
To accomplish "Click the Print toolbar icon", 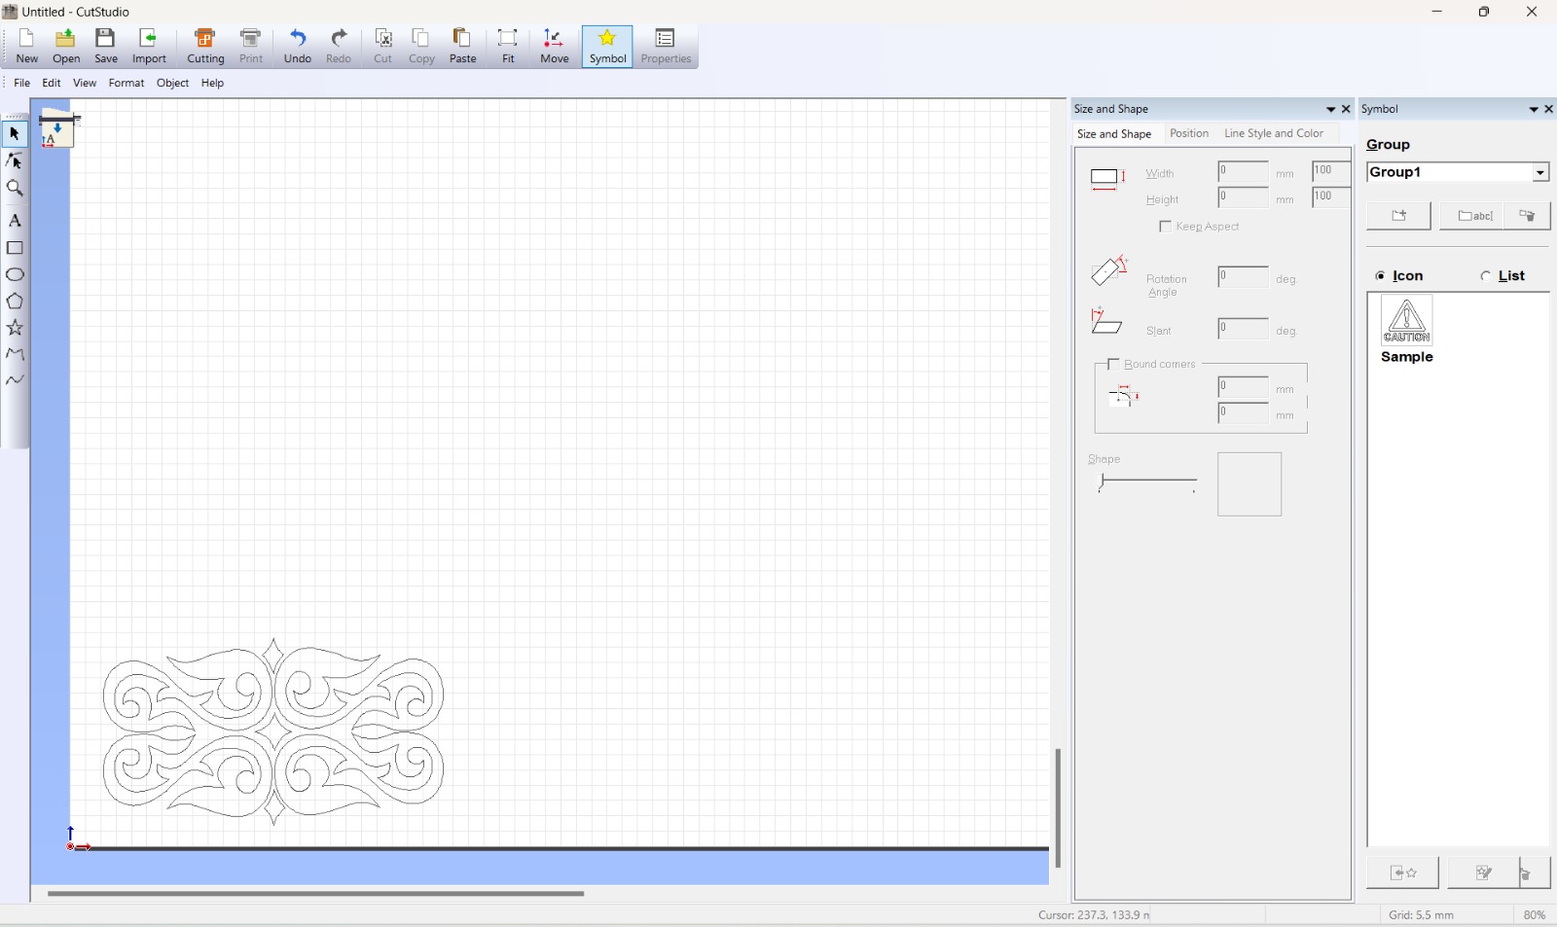I will 251,47.
